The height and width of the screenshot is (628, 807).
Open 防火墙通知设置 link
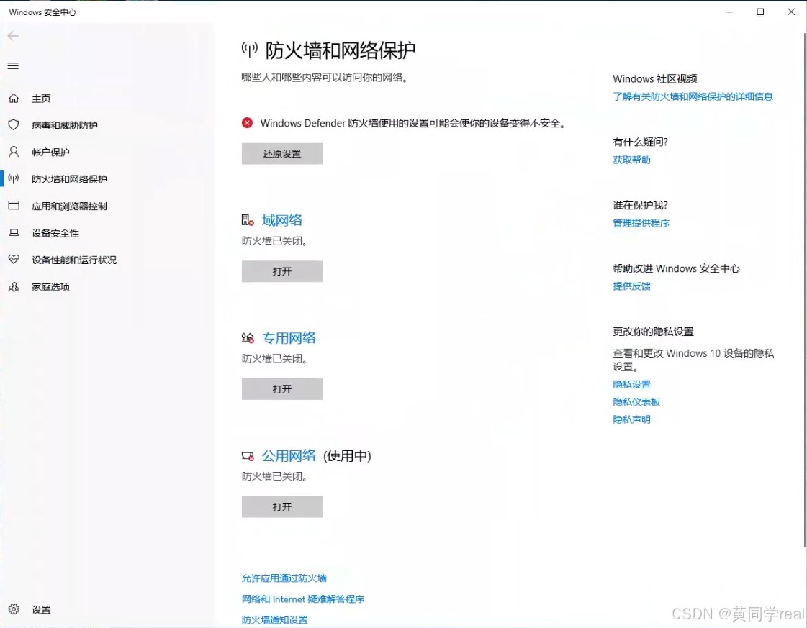click(x=275, y=620)
